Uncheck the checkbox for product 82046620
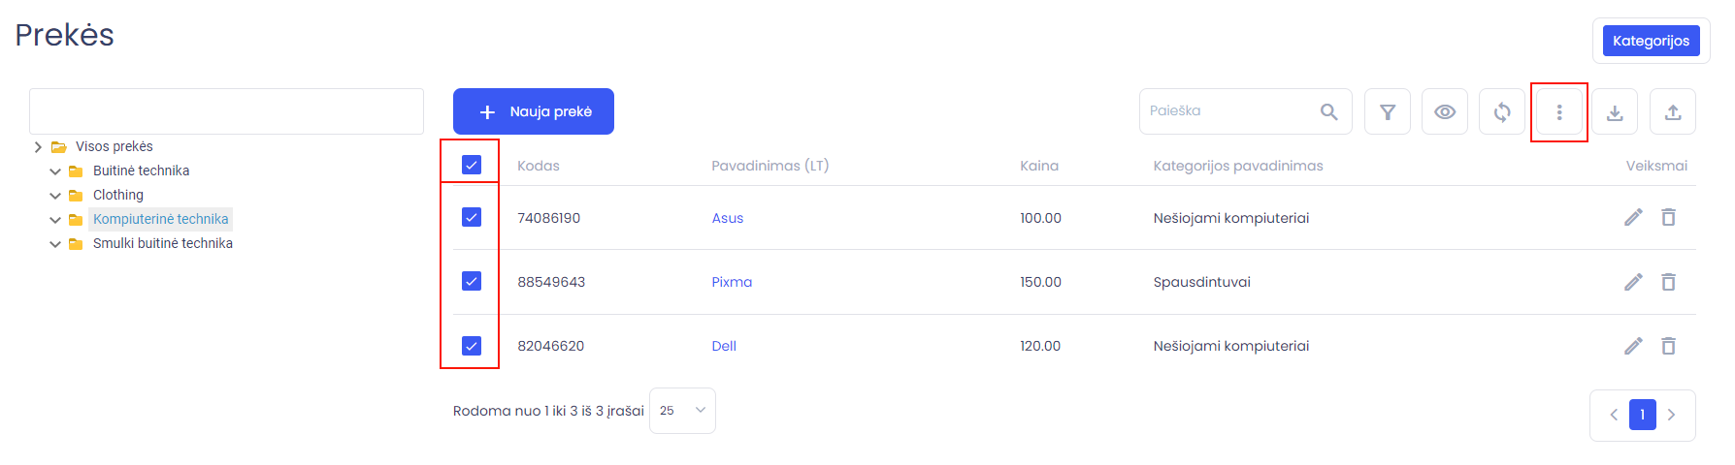This screenshot has width=1735, height=465. (472, 346)
